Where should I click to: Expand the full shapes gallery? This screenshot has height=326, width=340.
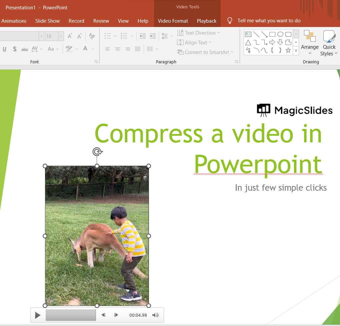(x=296, y=51)
